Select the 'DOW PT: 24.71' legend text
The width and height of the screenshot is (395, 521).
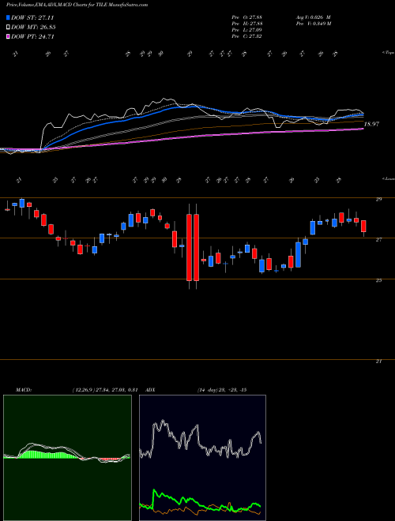click(x=32, y=36)
